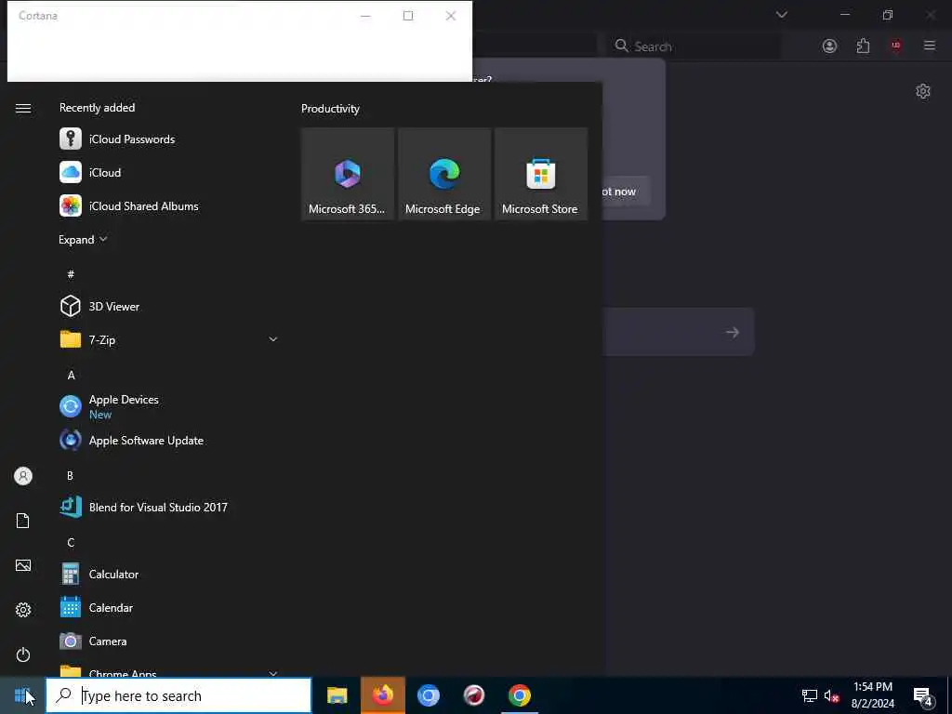Switch to Firefox in the taskbar
The image size is (952, 714).
[382, 695]
